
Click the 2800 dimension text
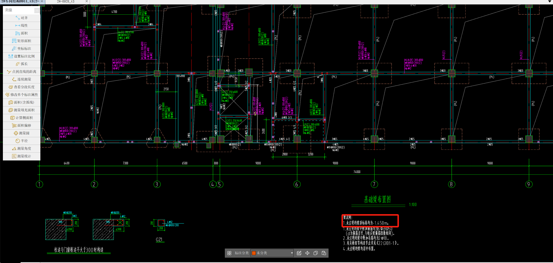(x=285, y=154)
